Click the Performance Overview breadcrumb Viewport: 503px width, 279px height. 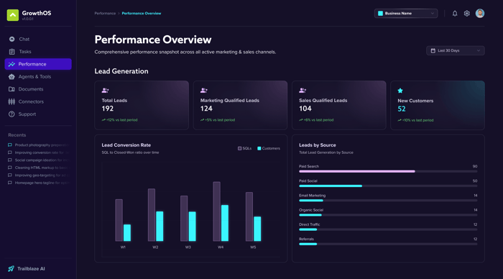click(142, 14)
